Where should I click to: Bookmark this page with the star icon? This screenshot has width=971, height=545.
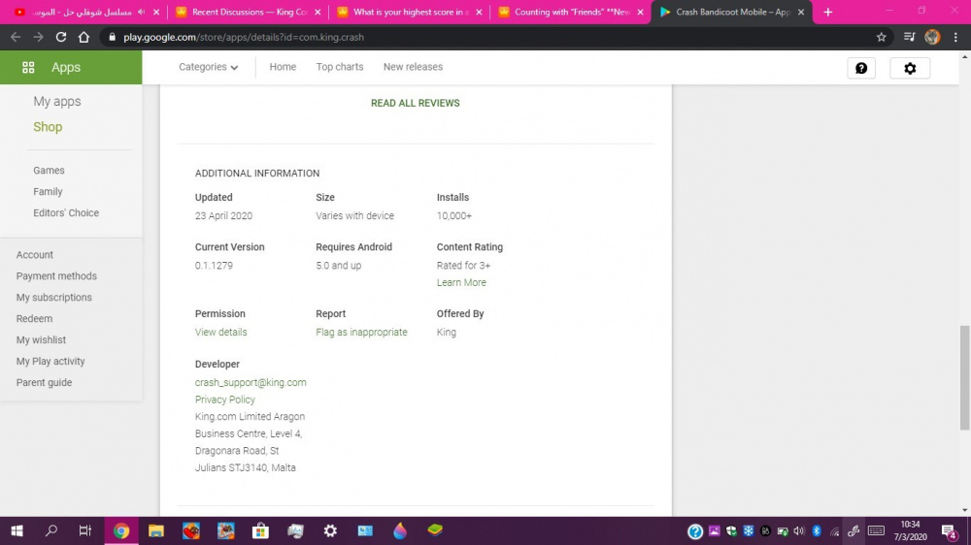pyautogui.click(x=882, y=37)
